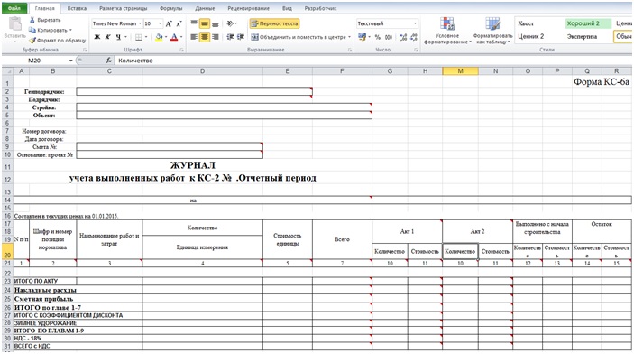Open the Clipboard group dialog launcher

pyautogui.click(x=85, y=50)
